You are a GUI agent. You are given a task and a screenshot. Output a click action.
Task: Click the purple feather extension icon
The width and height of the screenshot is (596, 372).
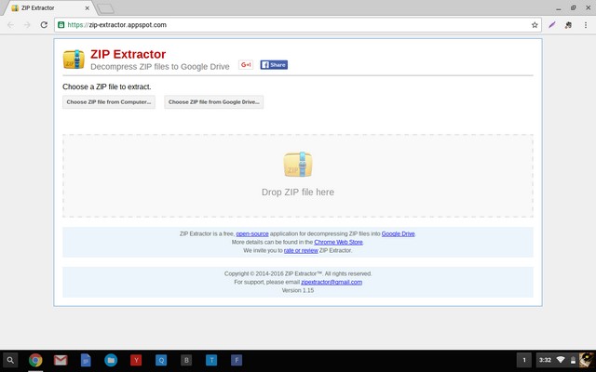[x=552, y=25]
